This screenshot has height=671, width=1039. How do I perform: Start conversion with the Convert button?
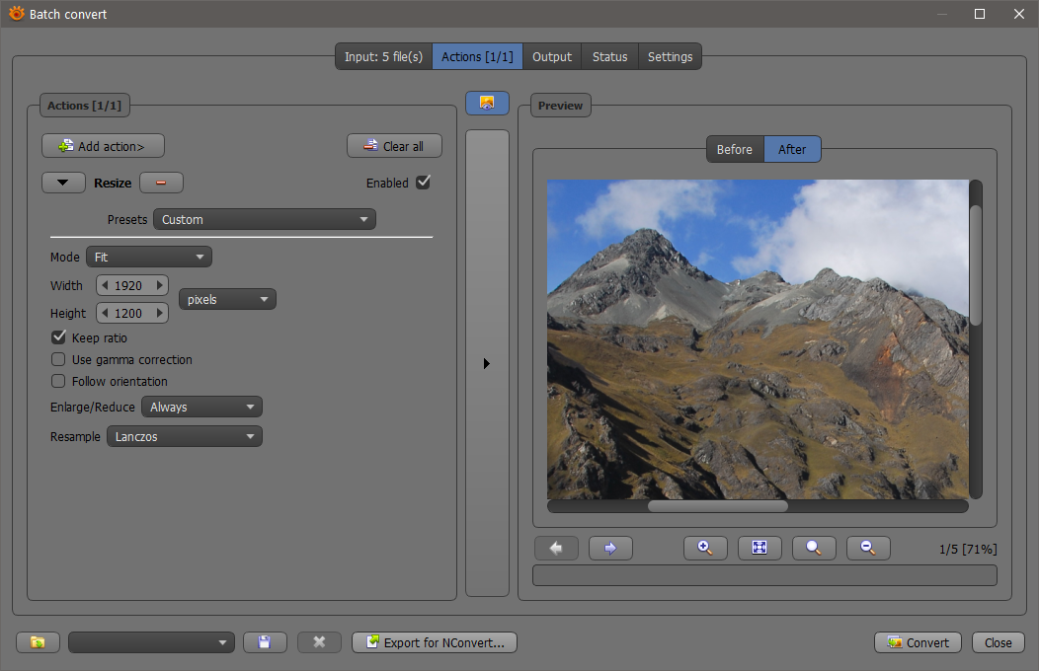(918, 642)
